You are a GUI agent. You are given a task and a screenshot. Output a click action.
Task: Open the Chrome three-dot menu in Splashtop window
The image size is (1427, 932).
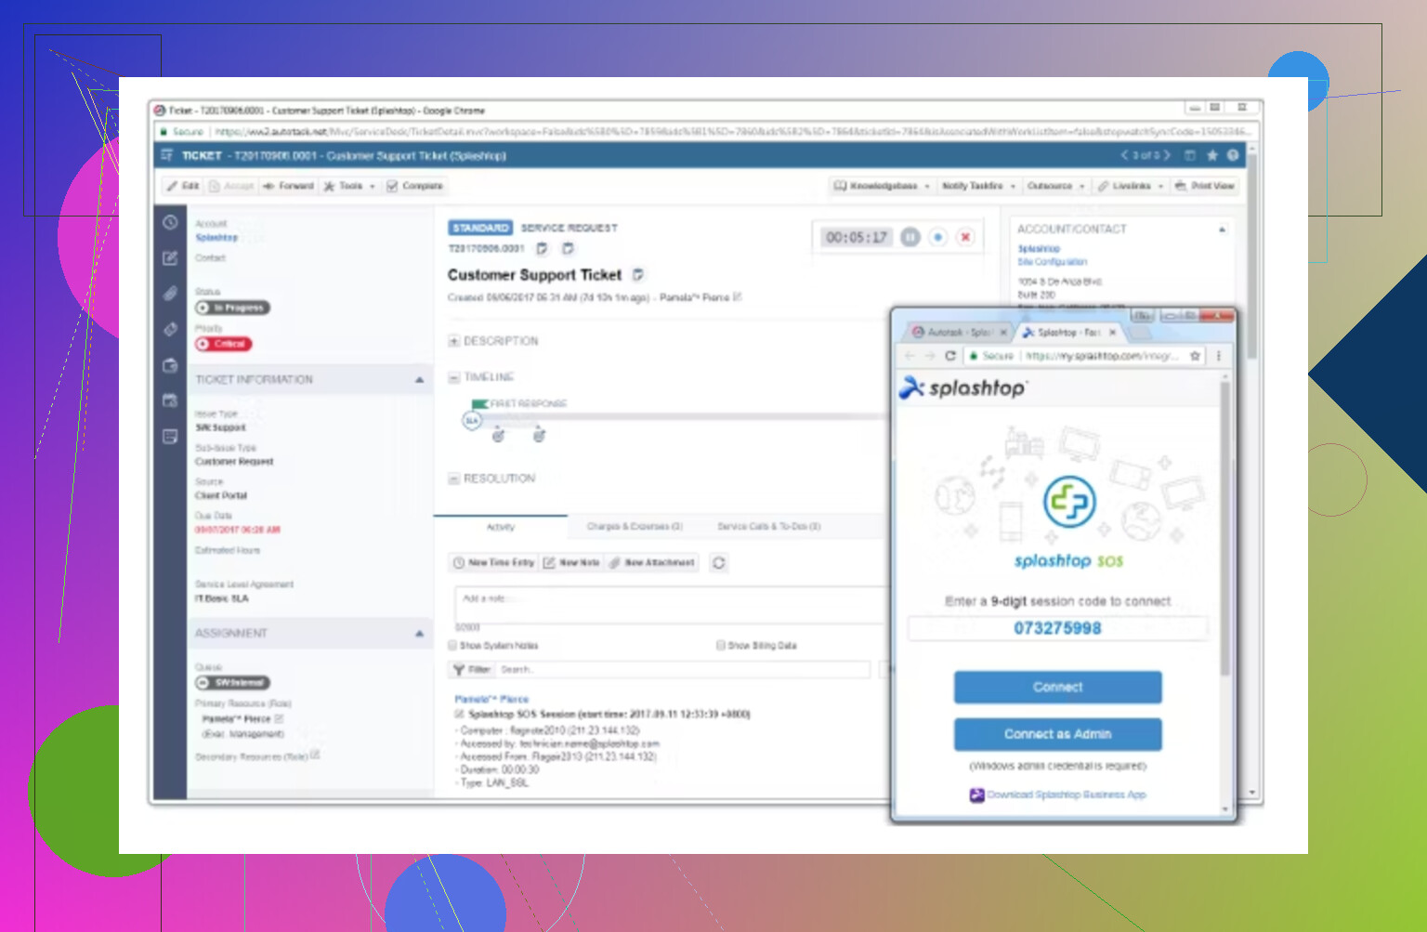1219,356
